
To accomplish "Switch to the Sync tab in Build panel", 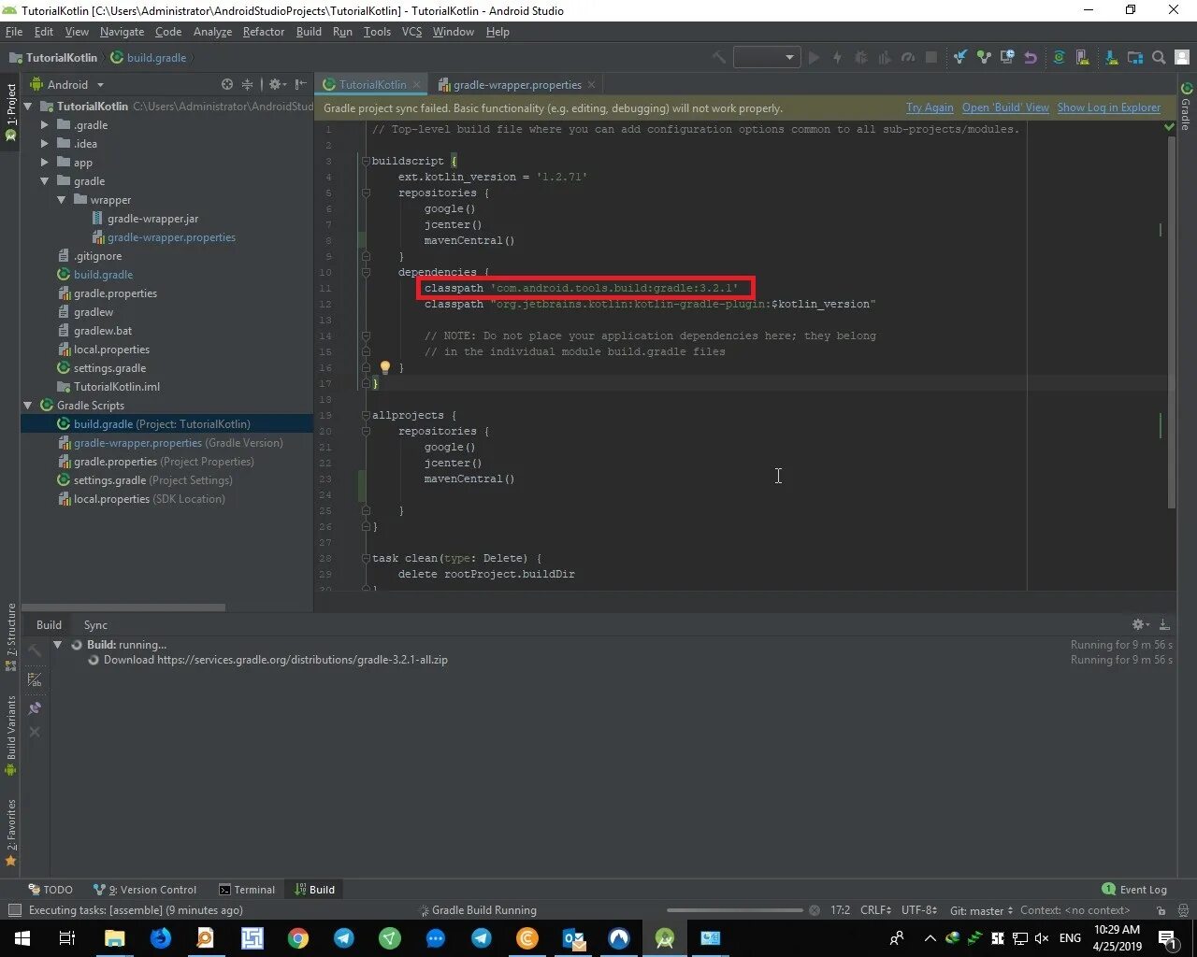I will click(95, 625).
